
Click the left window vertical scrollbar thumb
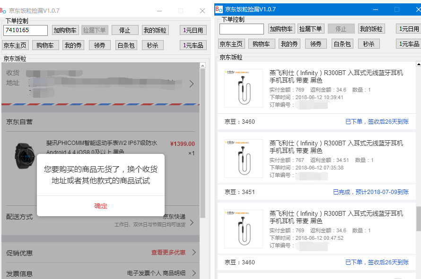pyautogui.click(x=203, y=143)
